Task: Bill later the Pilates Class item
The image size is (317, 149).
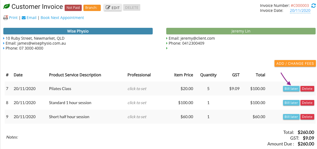Action: tap(291, 89)
